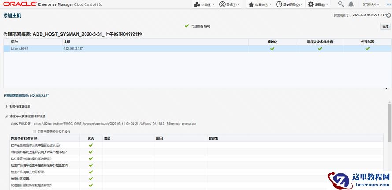Click the 代理部署 green check status
The width and height of the screenshot is (392, 190).
coord(367,49)
